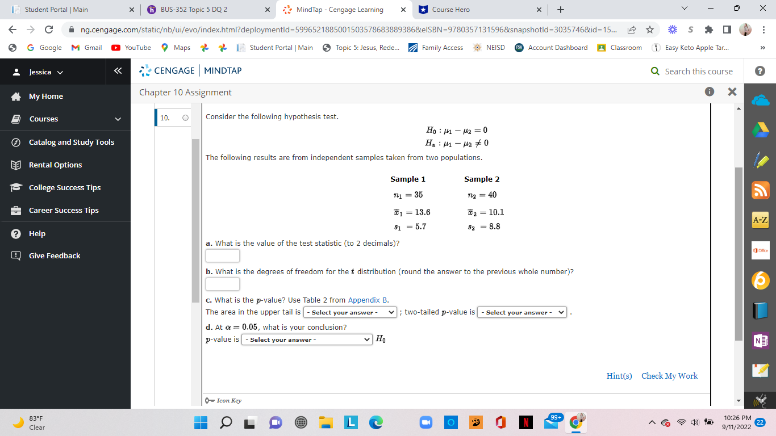The image size is (776, 436).
Task: Click the test statistic answer input box
Action: click(x=222, y=255)
